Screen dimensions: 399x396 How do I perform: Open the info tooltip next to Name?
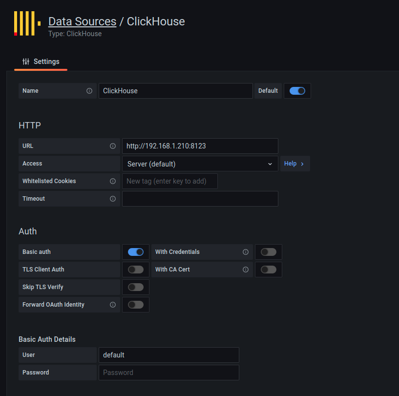89,91
